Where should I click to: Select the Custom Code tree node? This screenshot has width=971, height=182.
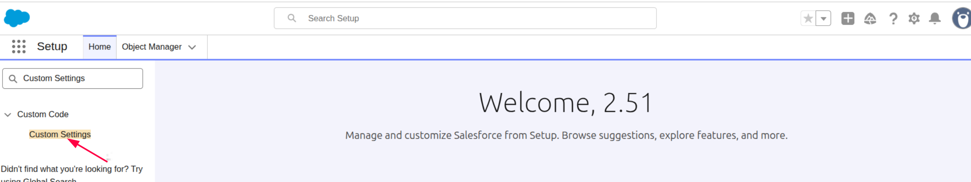tap(43, 114)
